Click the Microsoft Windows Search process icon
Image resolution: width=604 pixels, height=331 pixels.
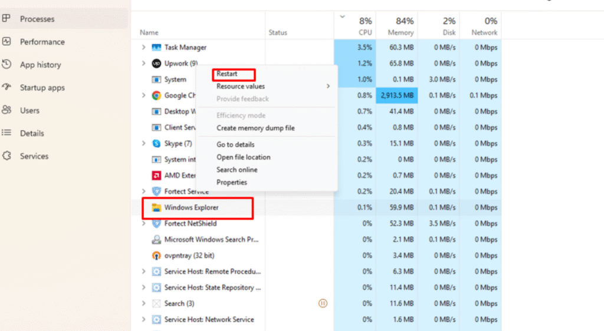(156, 240)
